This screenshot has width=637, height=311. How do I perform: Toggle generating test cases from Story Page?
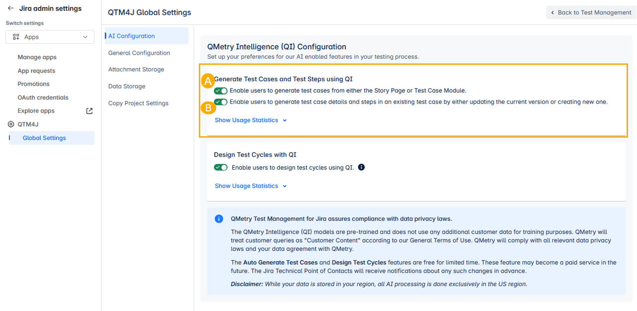click(220, 91)
